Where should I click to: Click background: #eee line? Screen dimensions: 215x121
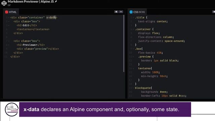pyautogui.click(x=154, y=92)
